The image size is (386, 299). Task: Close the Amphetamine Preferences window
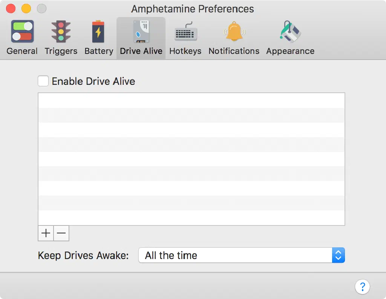[11, 8]
